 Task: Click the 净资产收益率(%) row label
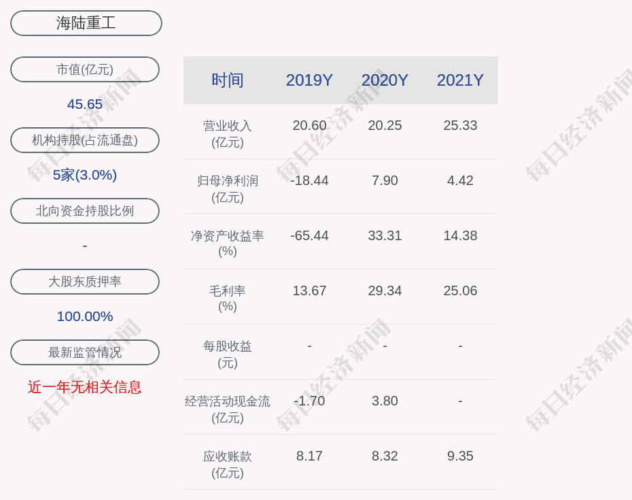tap(228, 244)
